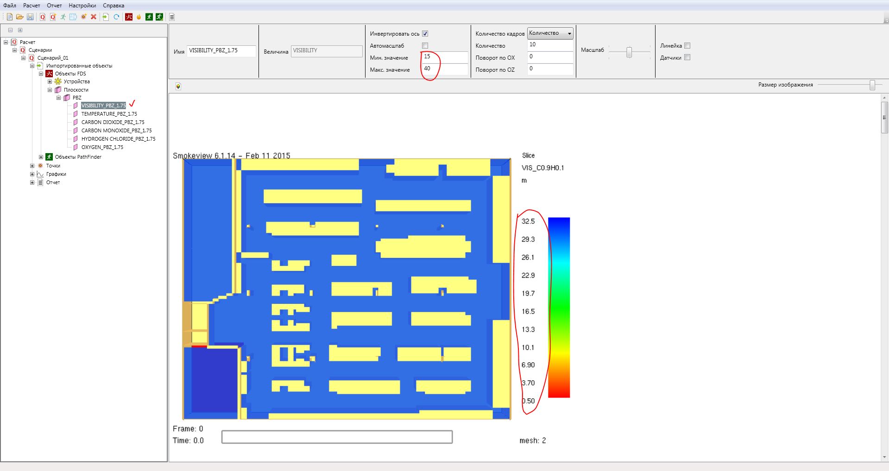889x471 pixels.
Task: Refresh with the blue circular arrow icon
Action: (x=116, y=17)
